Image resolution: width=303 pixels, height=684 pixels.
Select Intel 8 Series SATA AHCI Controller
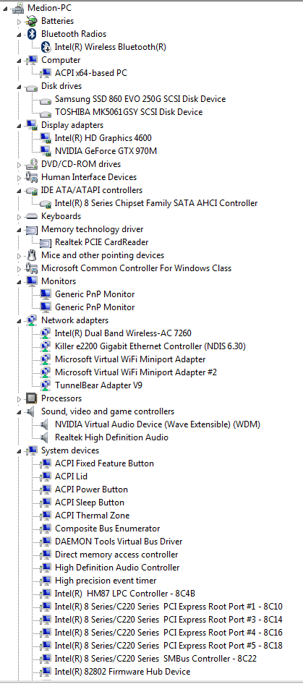[156, 203]
